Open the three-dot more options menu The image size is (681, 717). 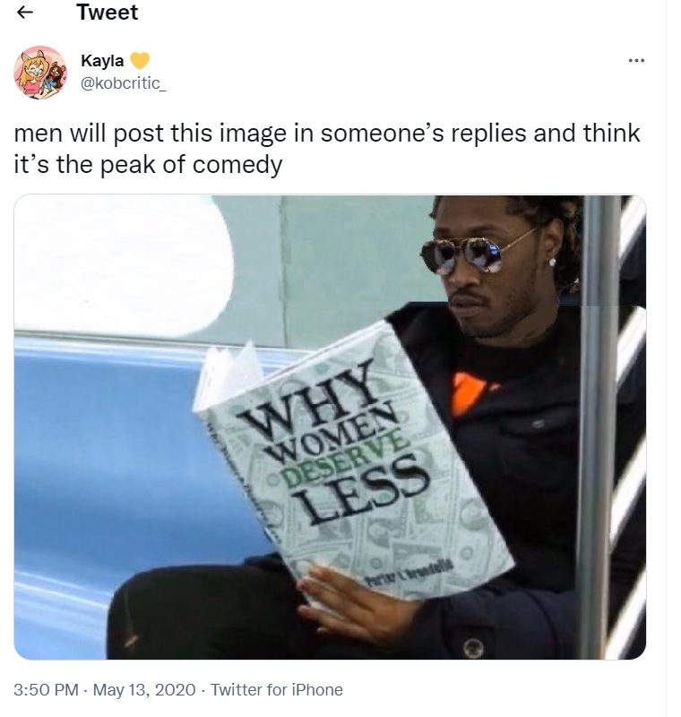[x=636, y=60]
